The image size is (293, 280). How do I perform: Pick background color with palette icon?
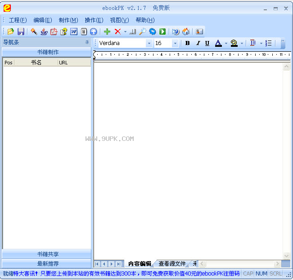[234, 43]
